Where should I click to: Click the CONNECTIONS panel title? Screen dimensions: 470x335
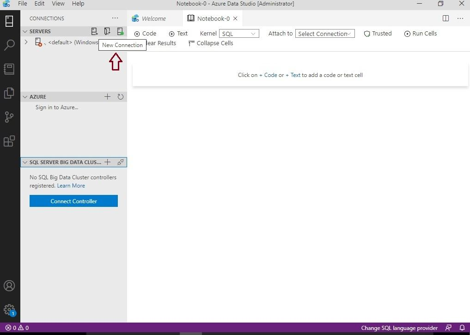(x=47, y=18)
